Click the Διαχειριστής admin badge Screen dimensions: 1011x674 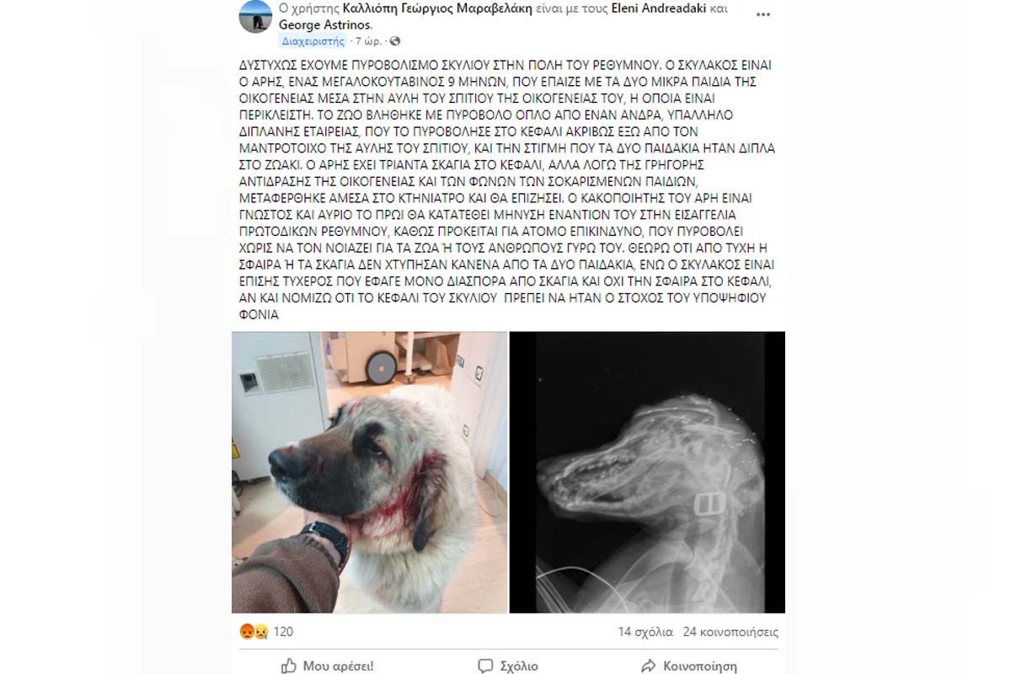[313, 41]
